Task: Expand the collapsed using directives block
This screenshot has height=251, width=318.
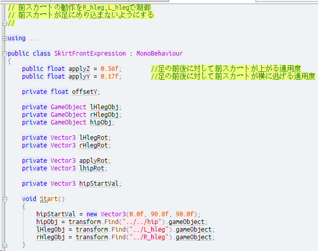Action: click(4, 38)
